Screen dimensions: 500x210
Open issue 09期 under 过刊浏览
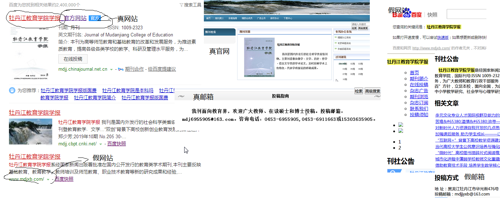361,74
